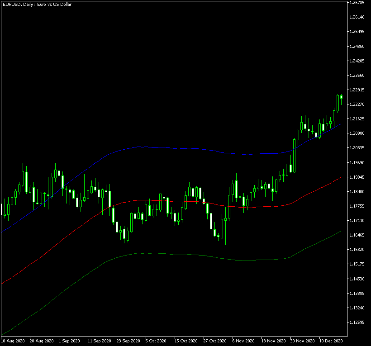The height and width of the screenshot is (346, 371).
Task: Click the EURUSD Daily chart title
Action: click(36, 4)
